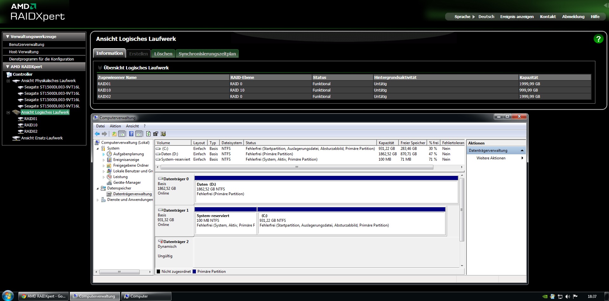
Task: Click the Abmeldung logout link
Action: tap(573, 17)
